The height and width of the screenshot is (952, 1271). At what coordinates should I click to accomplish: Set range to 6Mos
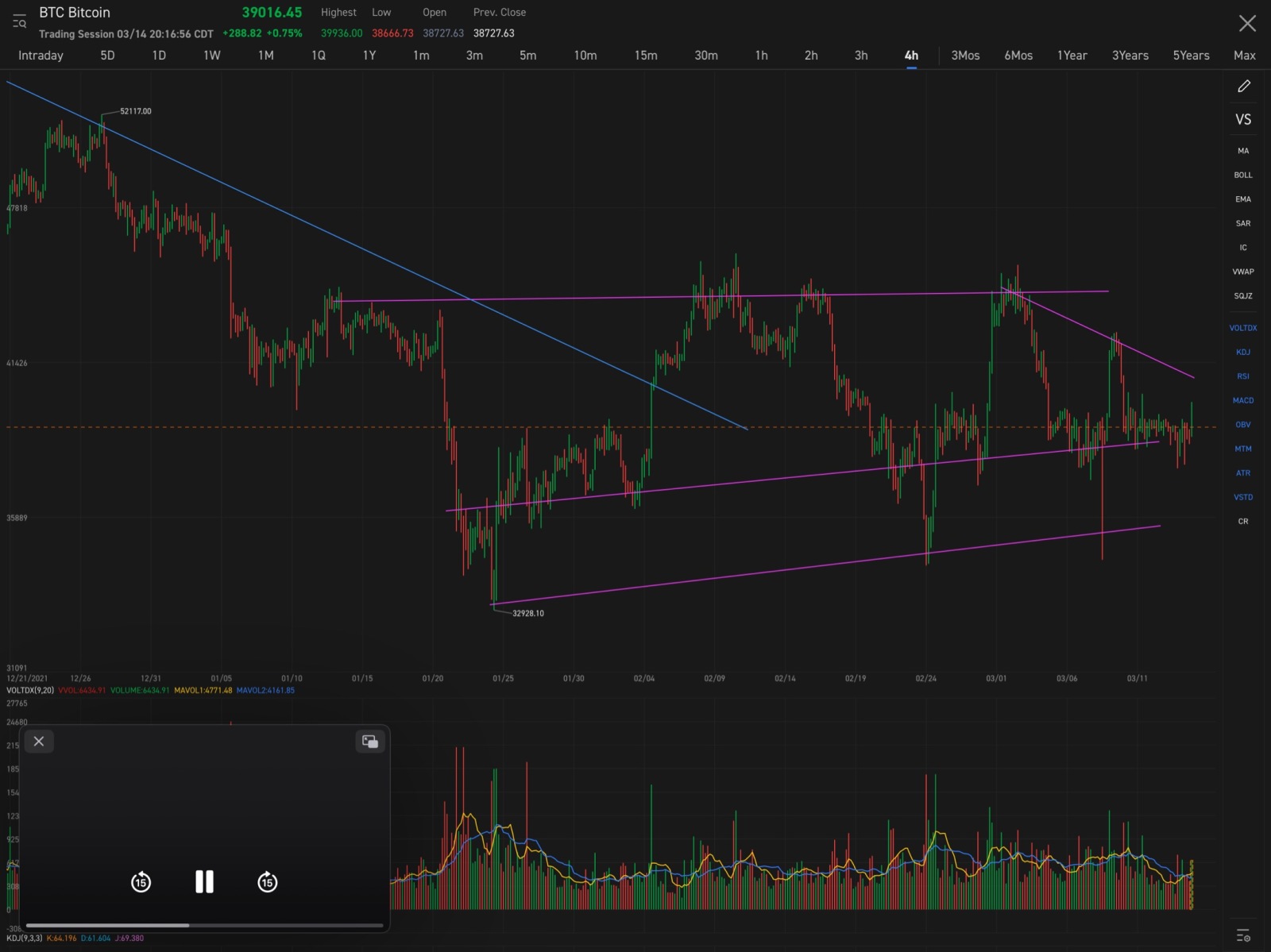(x=1018, y=56)
